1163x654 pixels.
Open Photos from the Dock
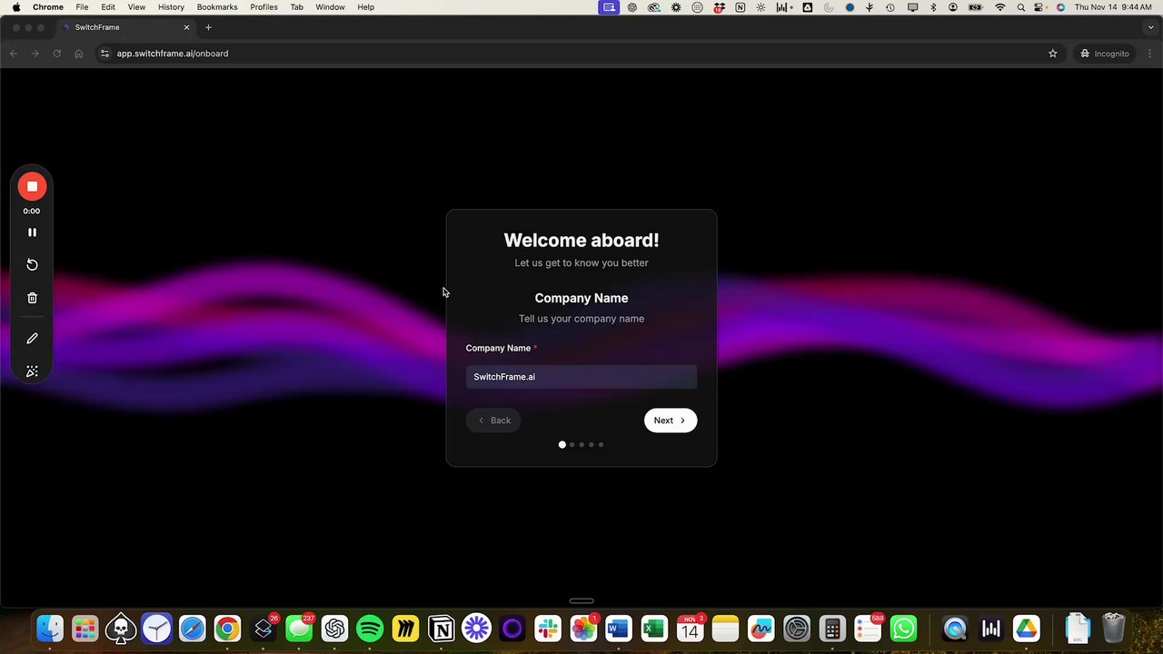click(583, 629)
